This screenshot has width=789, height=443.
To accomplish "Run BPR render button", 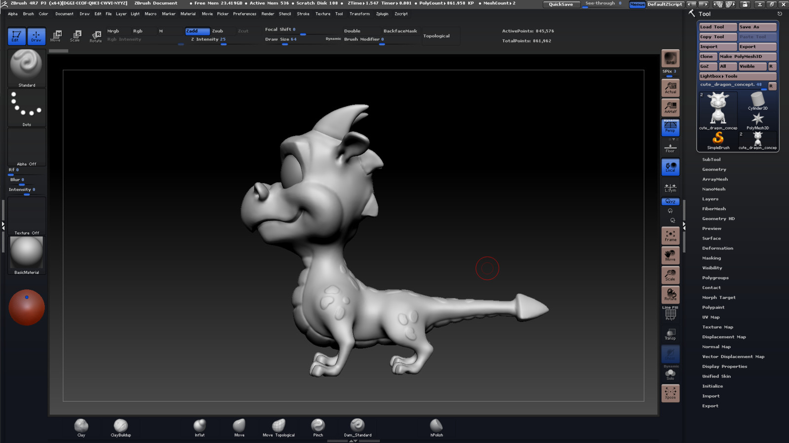I will 670,59.
